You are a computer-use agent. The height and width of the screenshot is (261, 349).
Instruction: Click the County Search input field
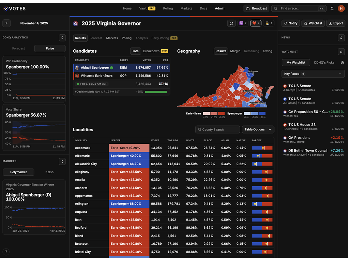(217, 129)
